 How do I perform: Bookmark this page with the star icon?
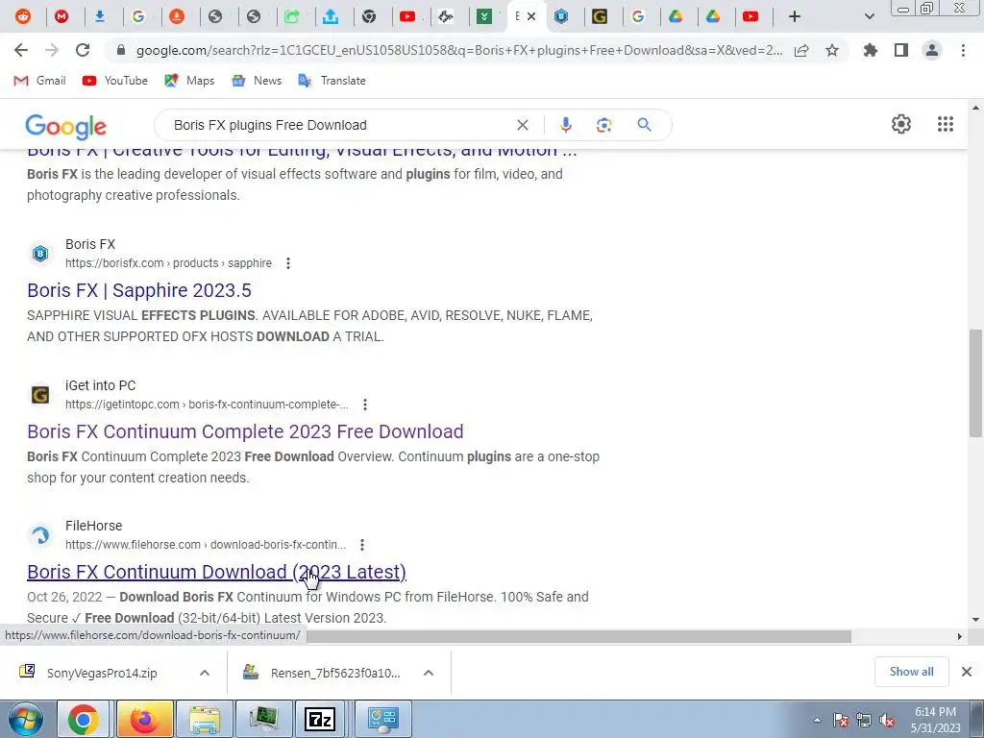[x=832, y=50]
